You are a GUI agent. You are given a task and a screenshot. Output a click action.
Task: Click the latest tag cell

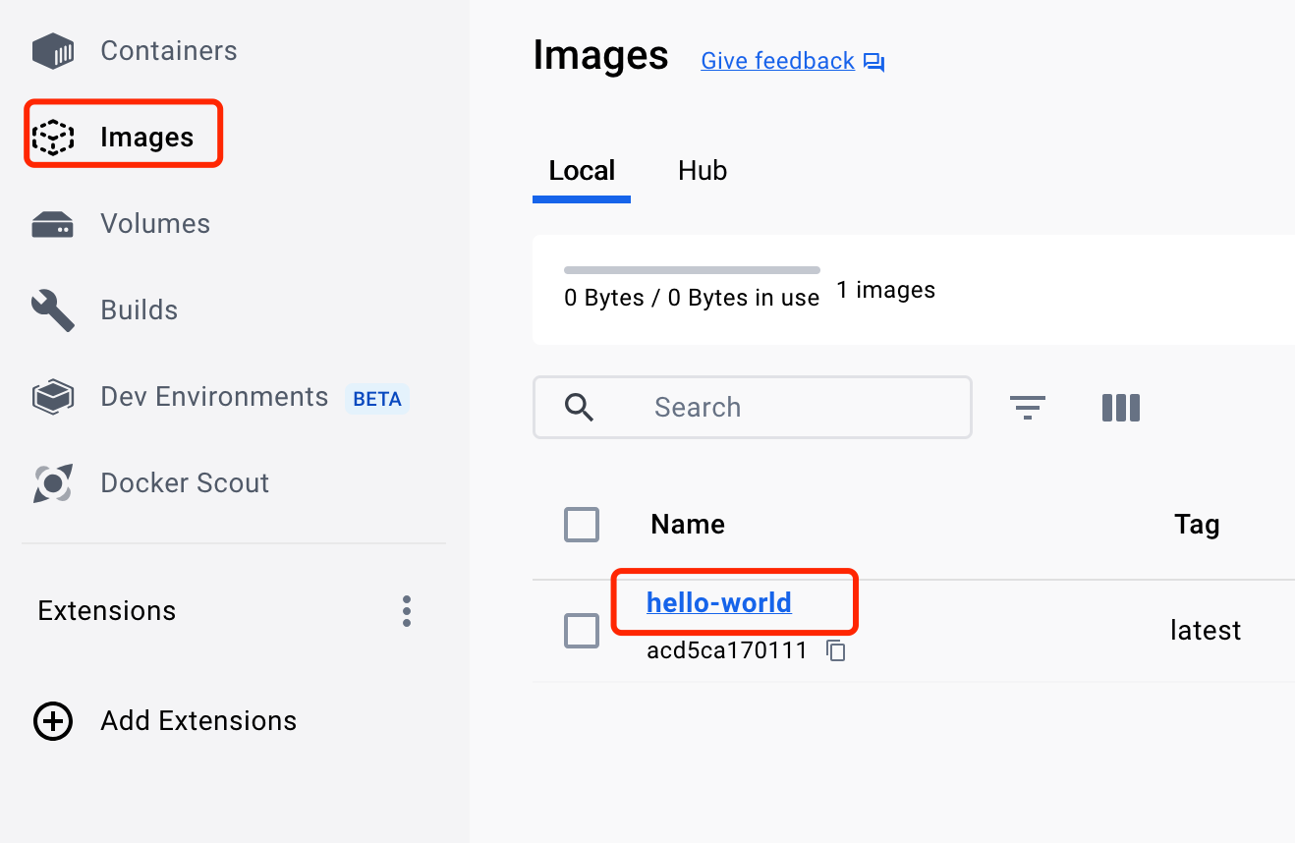point(1206,631)
